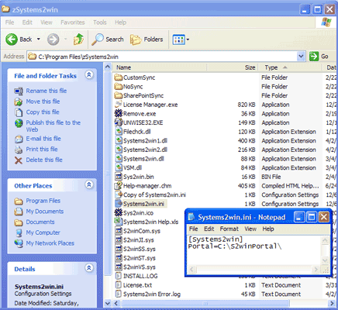Click Copy this file link
The width and height of the screenshot is (338, 310).
43,112
